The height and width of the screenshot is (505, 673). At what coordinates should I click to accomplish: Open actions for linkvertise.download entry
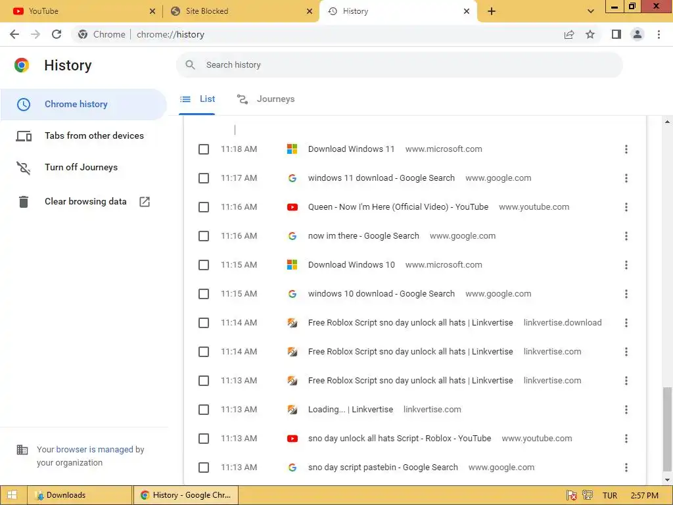(626, 323)
